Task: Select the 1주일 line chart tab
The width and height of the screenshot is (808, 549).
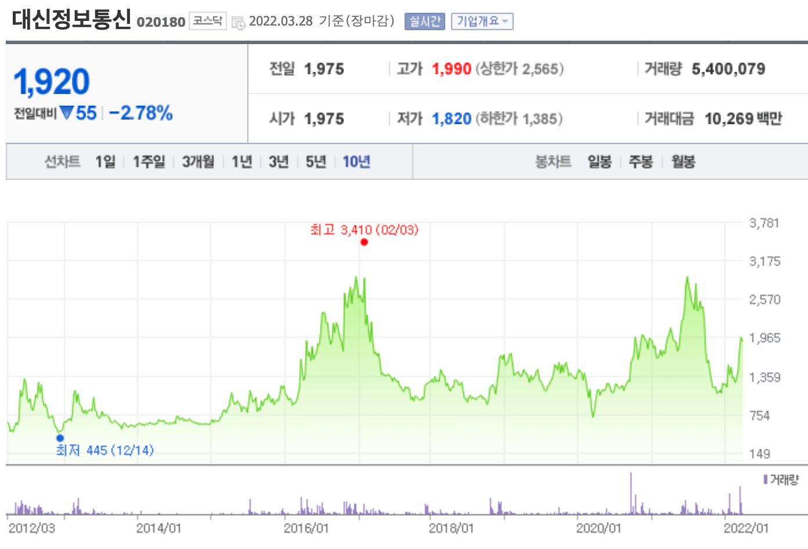Action: coord(149,161)
